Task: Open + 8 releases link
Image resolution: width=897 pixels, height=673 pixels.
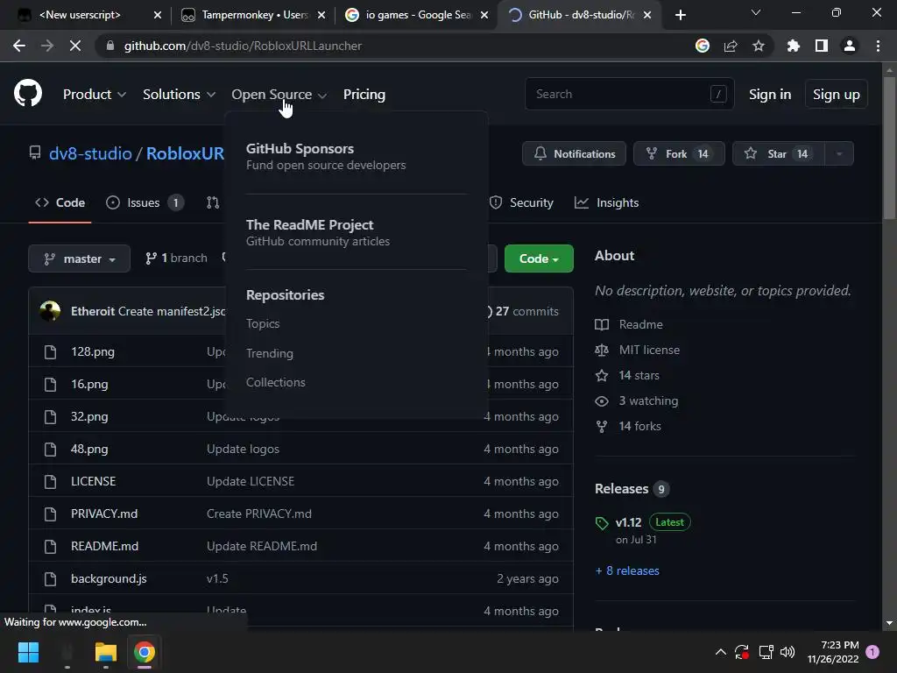Action: (627, 570)
